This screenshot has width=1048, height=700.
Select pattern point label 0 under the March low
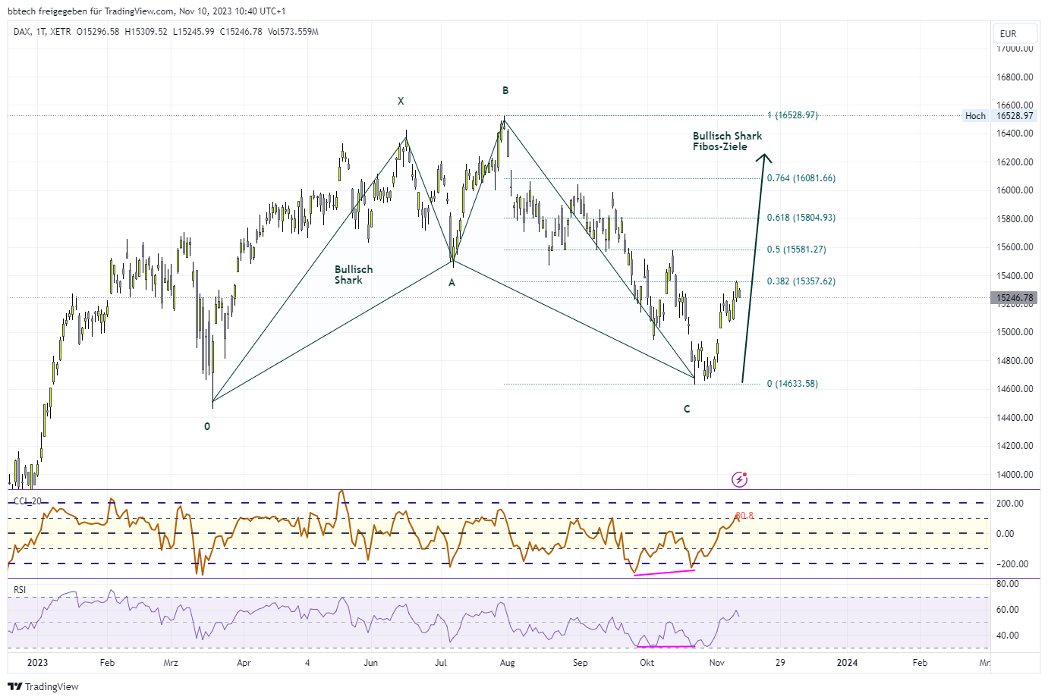pos(207,426)
